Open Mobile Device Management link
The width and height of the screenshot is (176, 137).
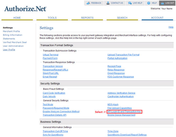[x=121, y=115]
